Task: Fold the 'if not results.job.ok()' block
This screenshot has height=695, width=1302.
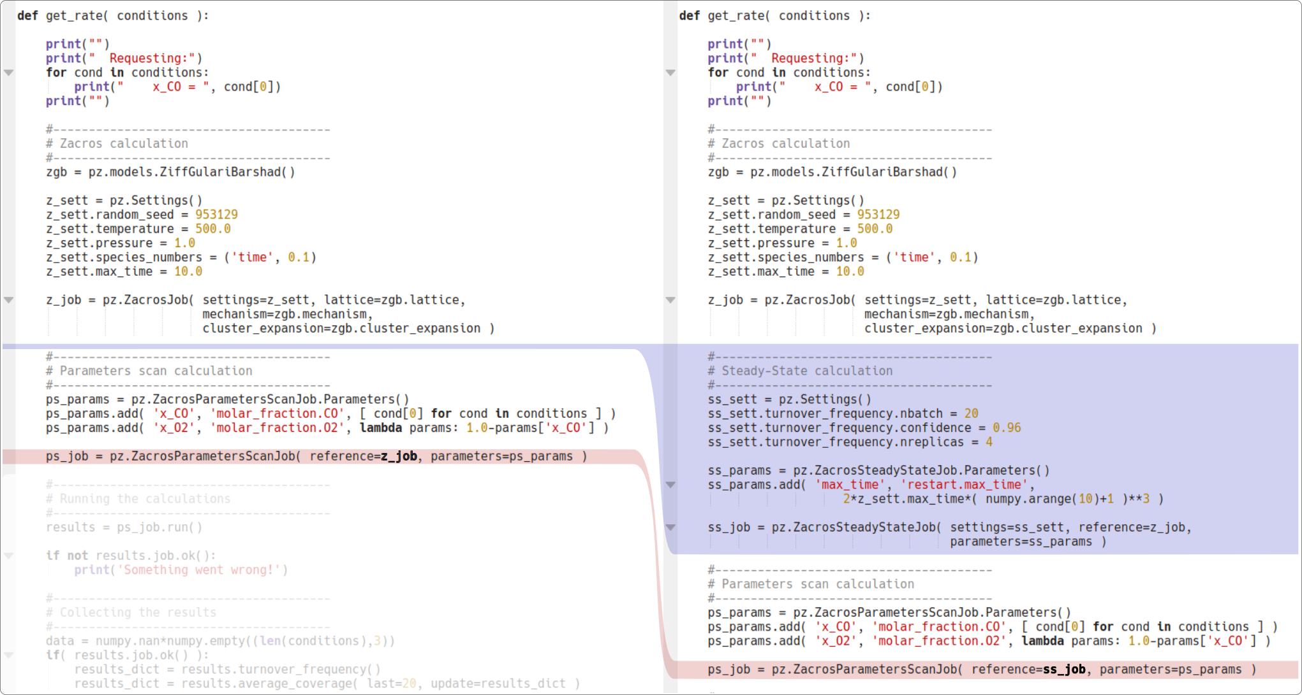Action: tap(9, 556)
